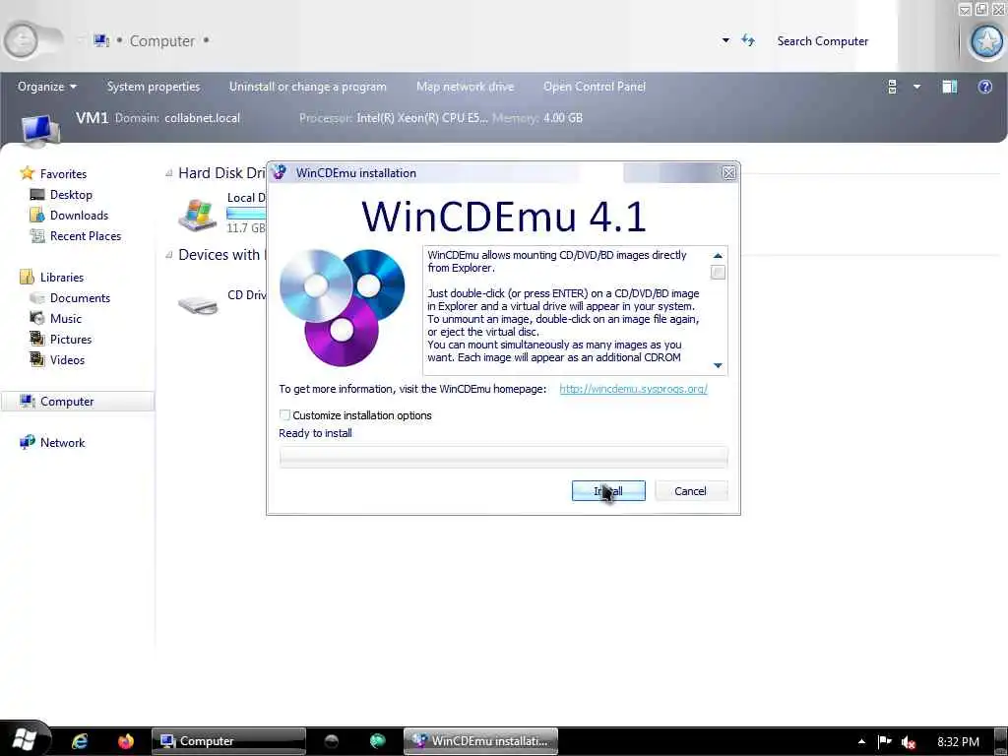This screenshot has height=756, width=1008.
Task: Click the Network icon in sidebar
Action: click(27, 442)
